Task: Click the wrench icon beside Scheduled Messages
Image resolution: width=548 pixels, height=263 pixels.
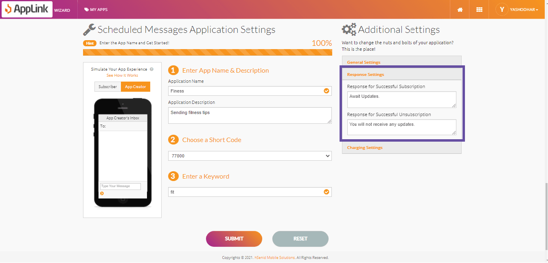Action: click(x=89, y=30)
